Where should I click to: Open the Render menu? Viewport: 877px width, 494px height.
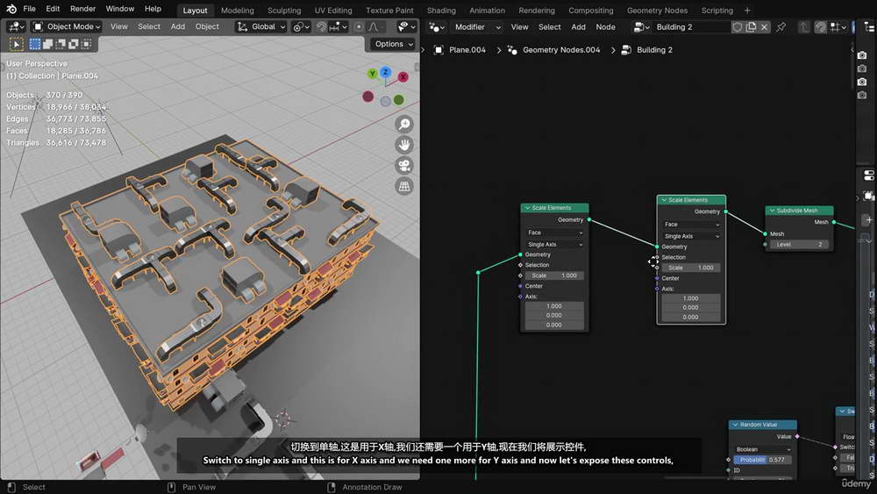coord(82,9)
